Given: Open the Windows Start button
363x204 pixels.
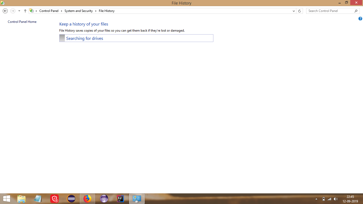Looking at the screenshot, I should click(6, 199).
